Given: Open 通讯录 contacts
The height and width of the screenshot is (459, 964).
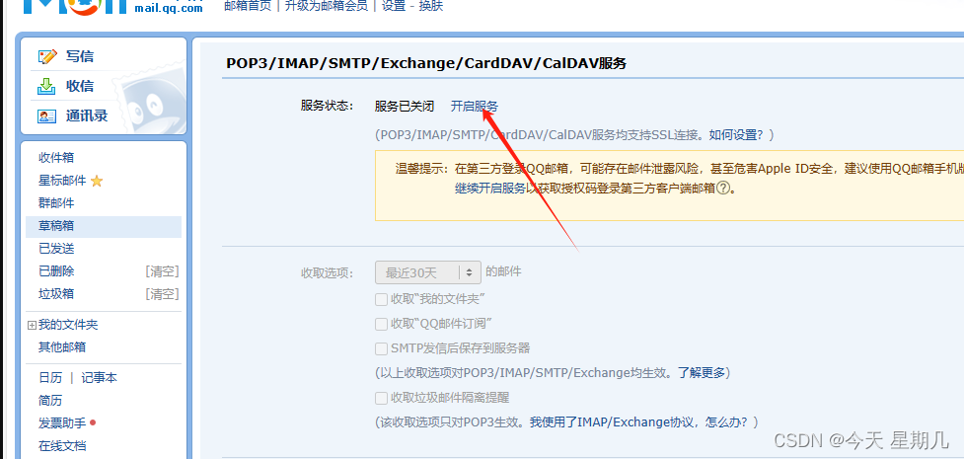Looking at the screenshot, I should pos(87,115).
